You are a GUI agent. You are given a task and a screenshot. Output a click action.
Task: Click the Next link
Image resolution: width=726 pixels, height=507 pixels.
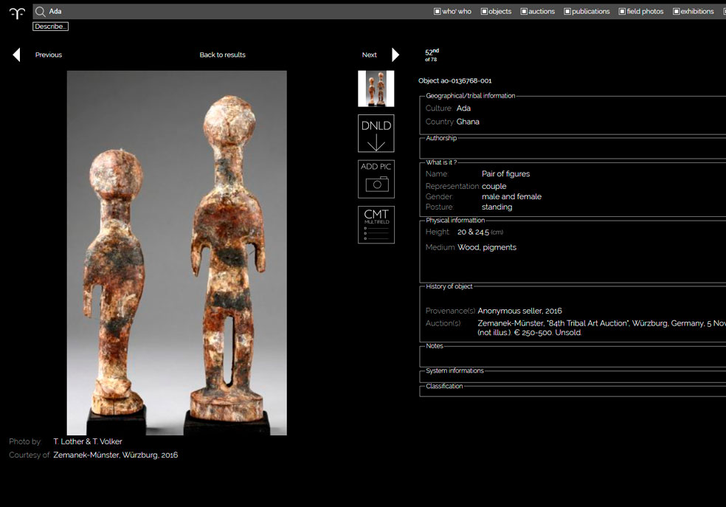370,55
